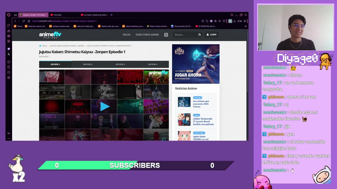Open the El PEOR fan de O... bookmark
337x189 pixels.
coord(206,26)
